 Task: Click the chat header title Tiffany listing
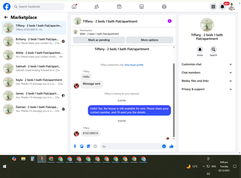point(110,21)
